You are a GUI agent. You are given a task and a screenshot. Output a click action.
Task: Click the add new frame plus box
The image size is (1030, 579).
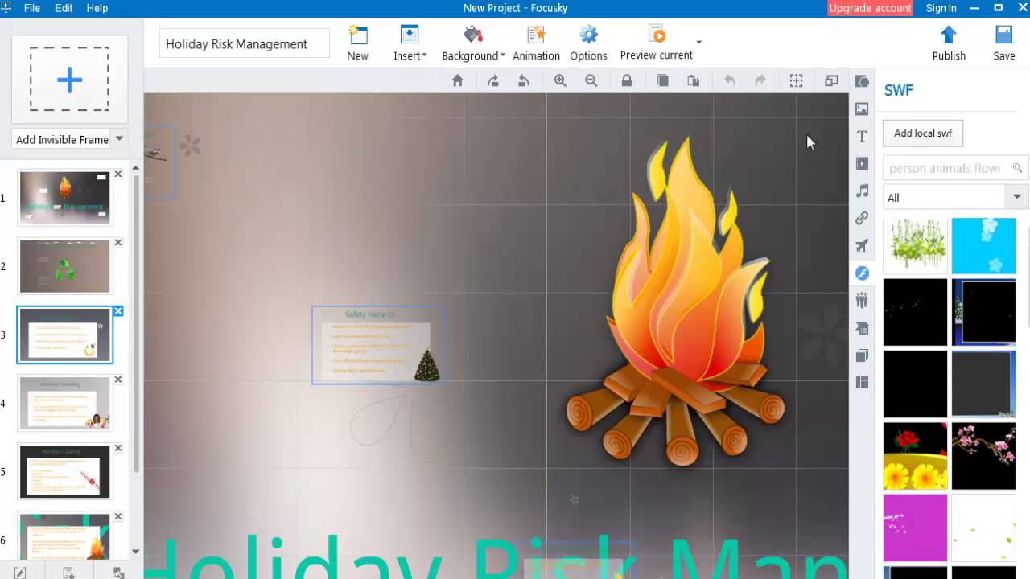[69, 79]
